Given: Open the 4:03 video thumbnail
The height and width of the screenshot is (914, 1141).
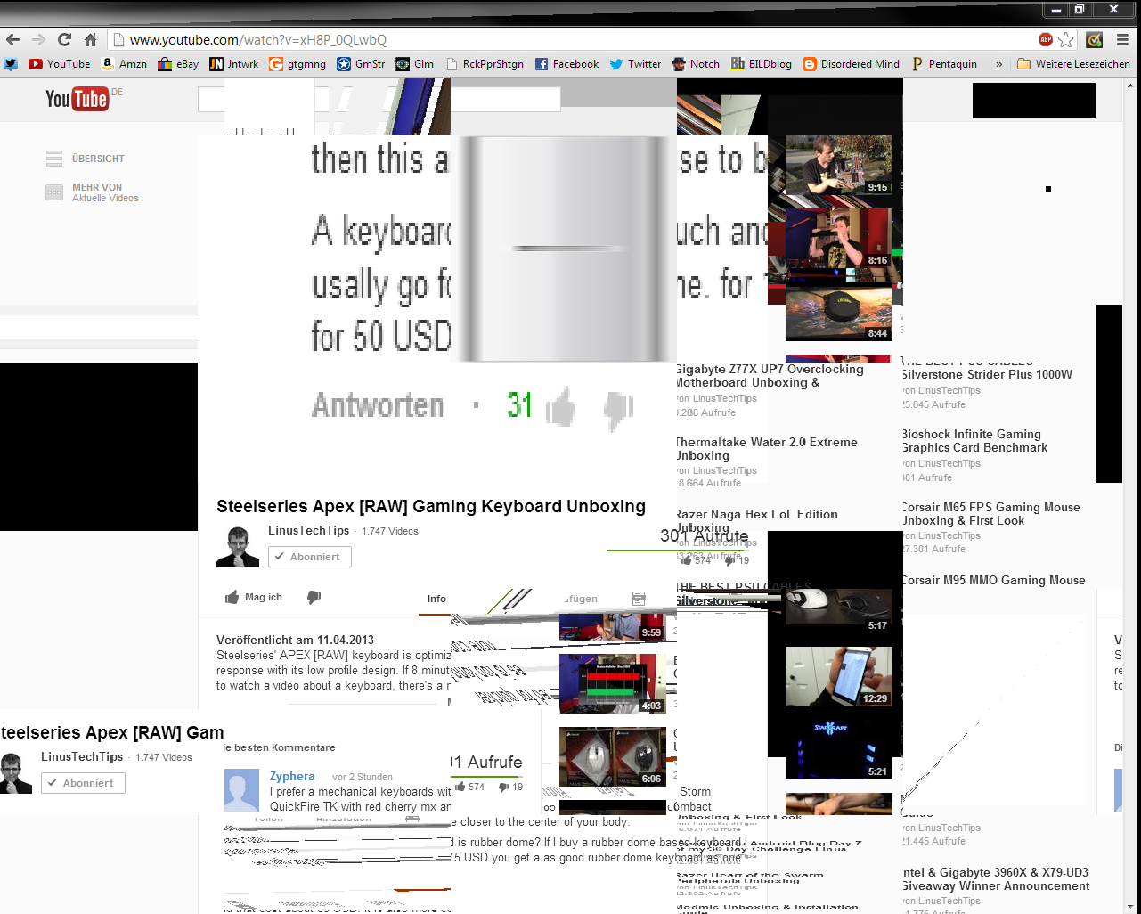Looking at the screenshot, I should tap(613, 684).
